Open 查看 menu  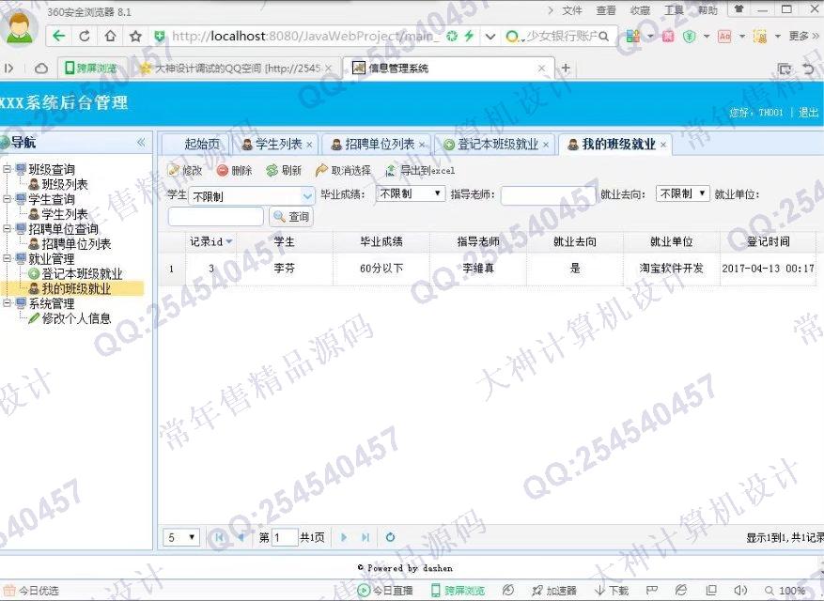coord(605,10)
